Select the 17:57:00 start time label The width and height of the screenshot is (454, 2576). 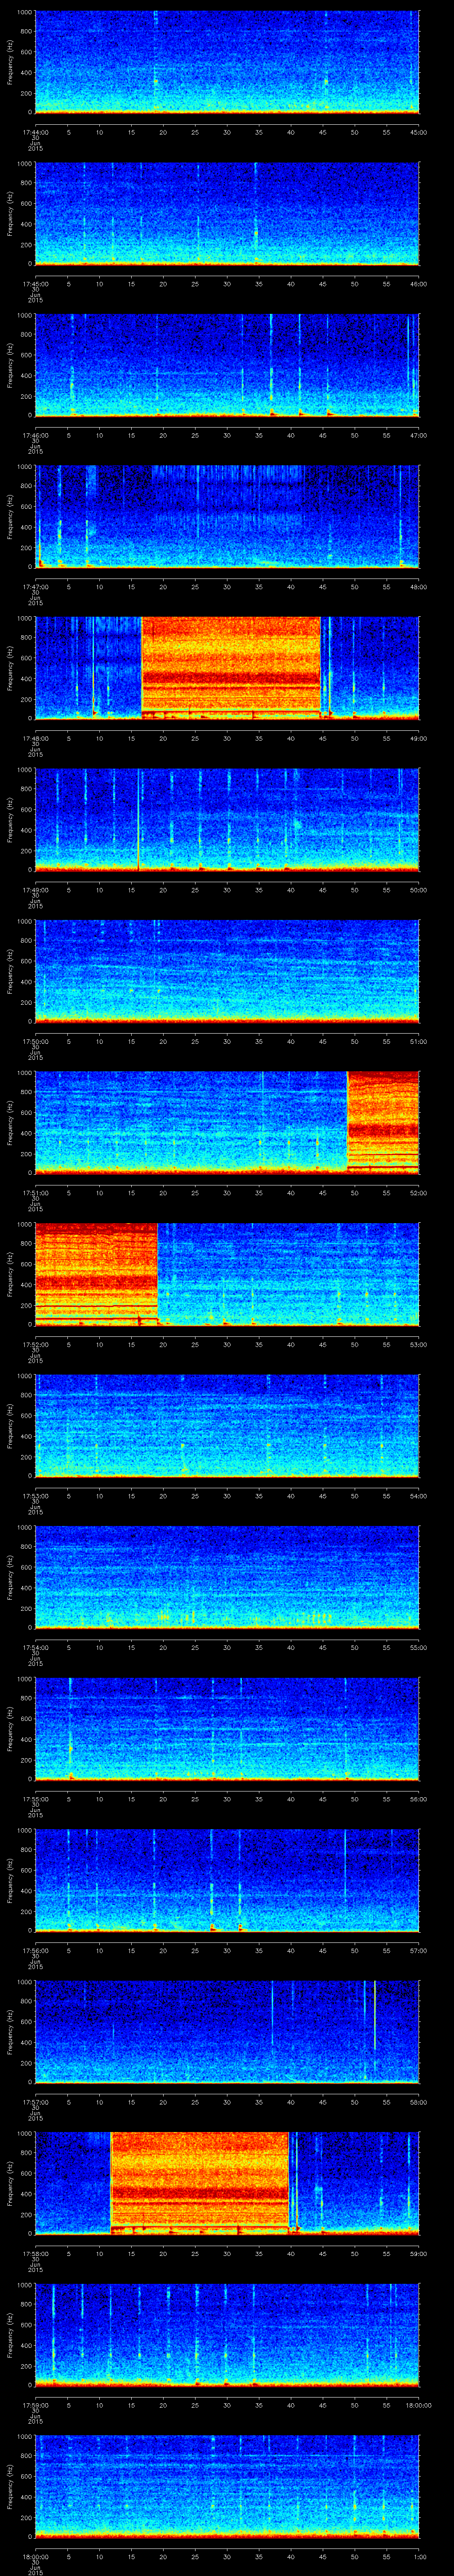pos(35,2102)
